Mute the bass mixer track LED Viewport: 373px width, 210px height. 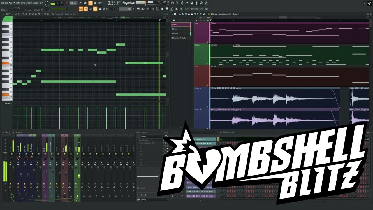coord(64,154)
